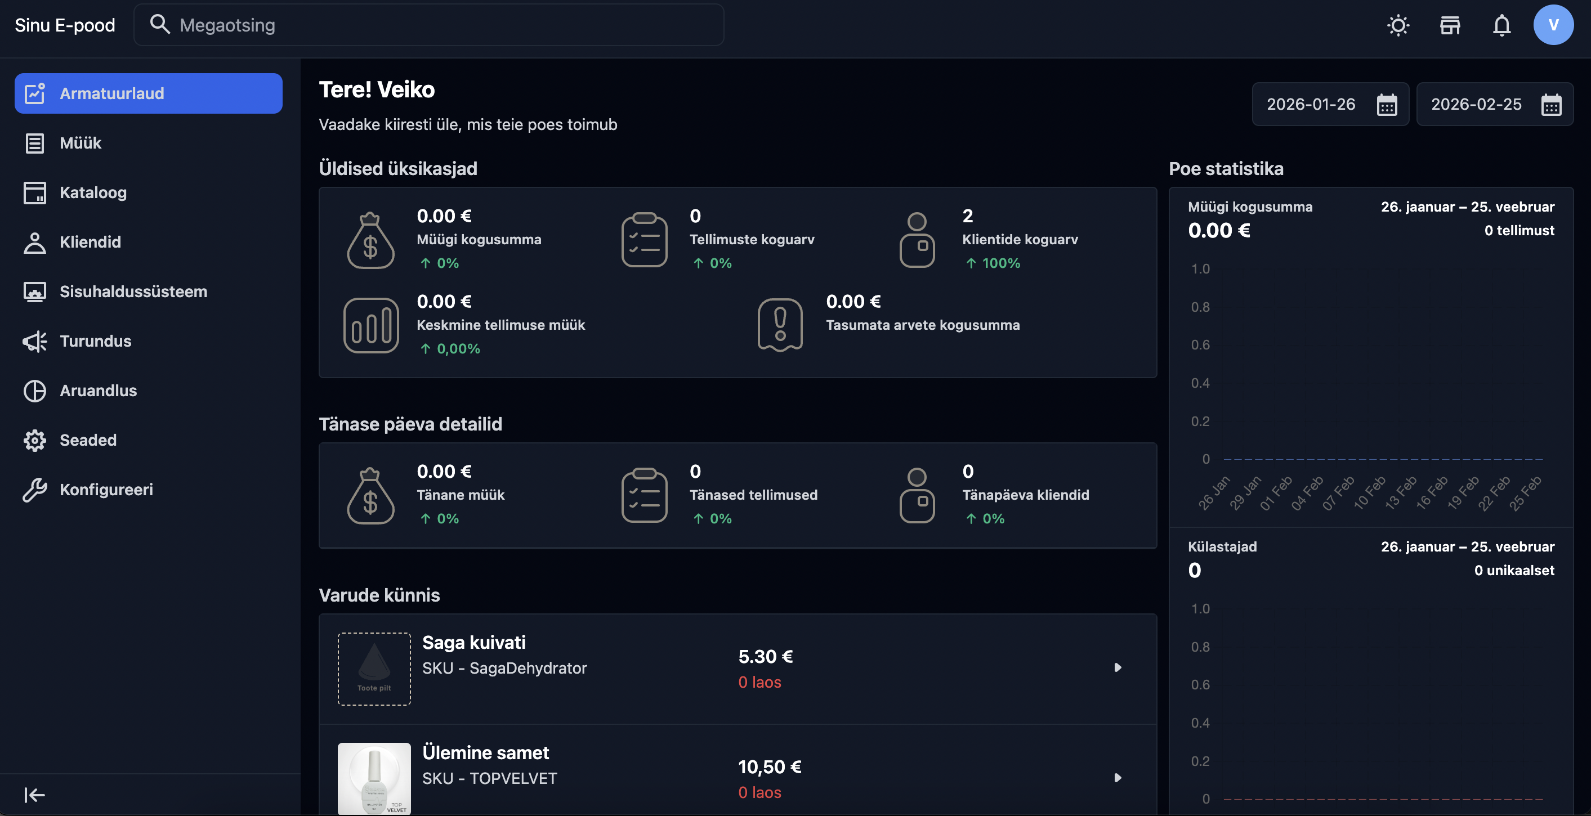Click the Kataloog sidebar icon
The width and height of the screenshot is (1591, 816).
pyautogui.click(x=34, y=192)
